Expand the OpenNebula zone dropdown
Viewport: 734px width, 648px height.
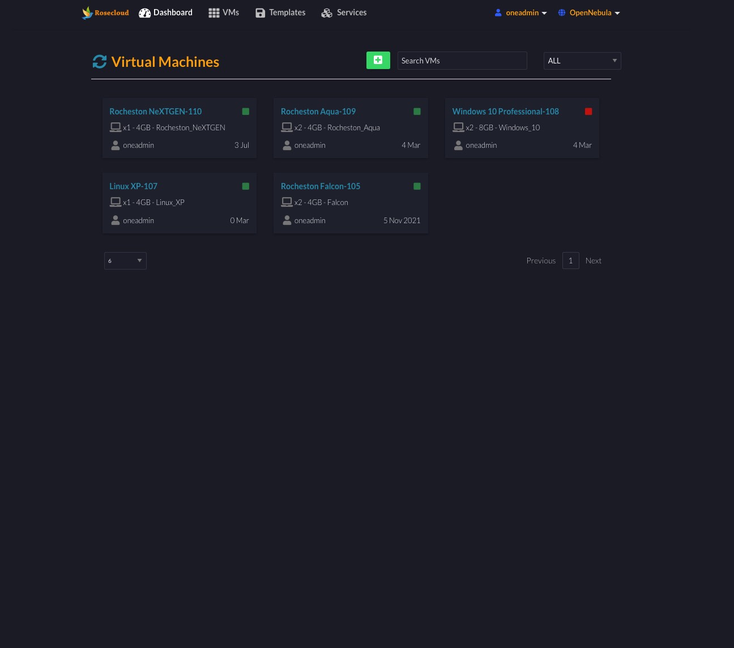[x=589, y=12]
